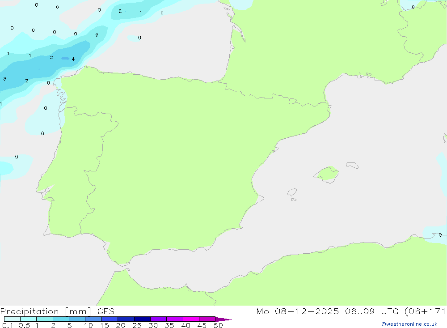Click the legend scale label "15"
Viewport: 447px width, 328px height.
(x=105, y=325)
